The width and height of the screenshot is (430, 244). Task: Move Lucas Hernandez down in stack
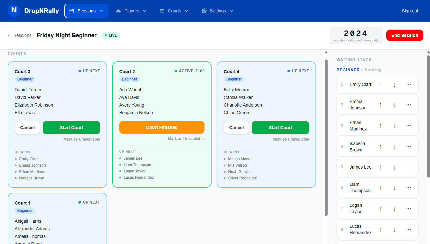(x=395, y=230)
